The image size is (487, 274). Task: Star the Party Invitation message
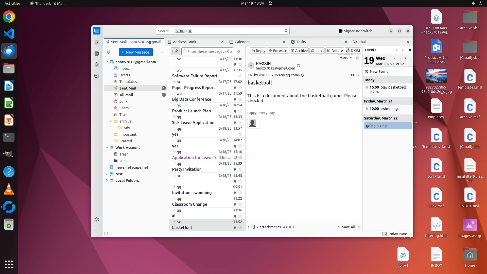240,169
